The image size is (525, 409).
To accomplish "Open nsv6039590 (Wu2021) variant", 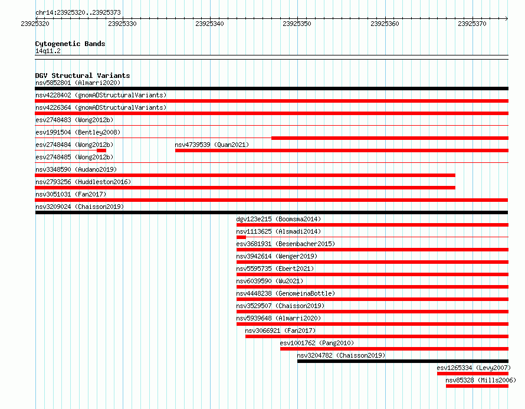I will click(270, 281).
